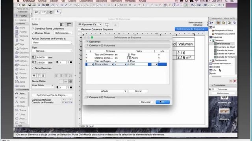Click the Borde Celda pen color swatch
The height and width of the screenshot is (141, 252).
click(71, 87)
